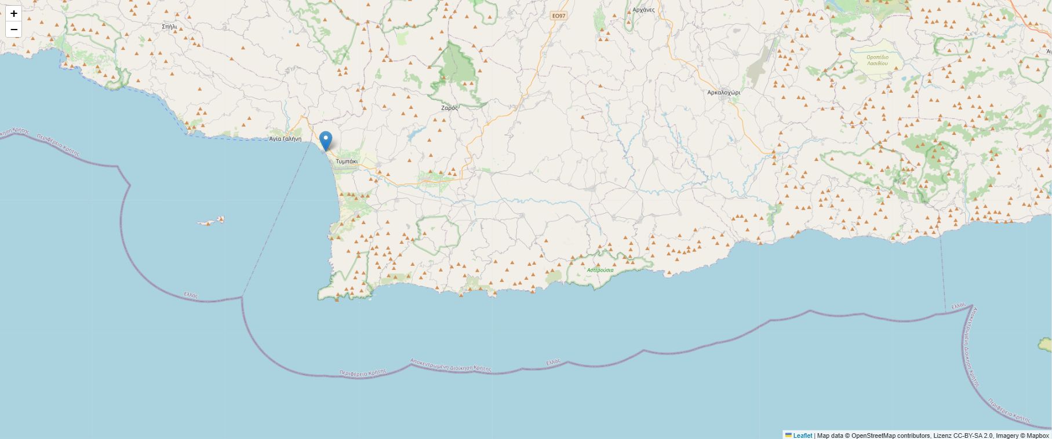Select the Αγία Γαλήνη town label
Screen dimensions: 1052x439
coord(285,139)
